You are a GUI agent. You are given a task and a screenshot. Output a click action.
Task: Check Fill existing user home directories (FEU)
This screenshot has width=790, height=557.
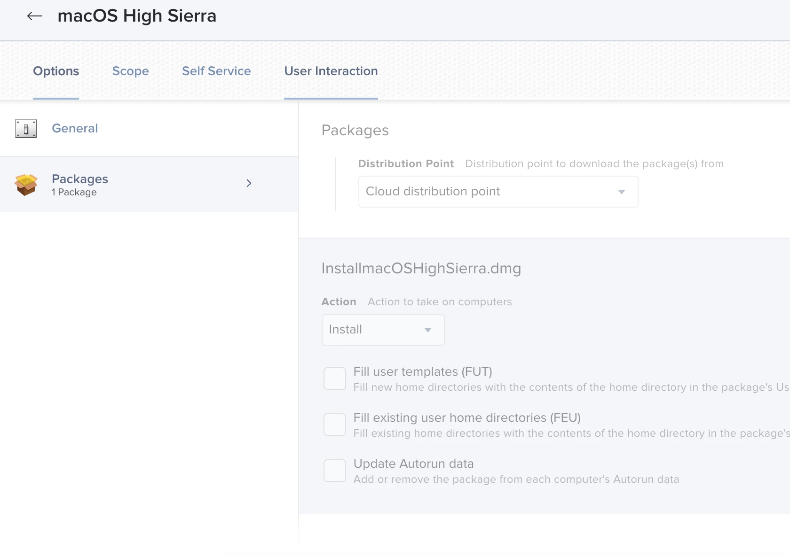(335, 425)
